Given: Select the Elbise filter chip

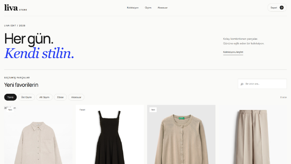Looking at the screenshot, I should [x=60, y=97].
